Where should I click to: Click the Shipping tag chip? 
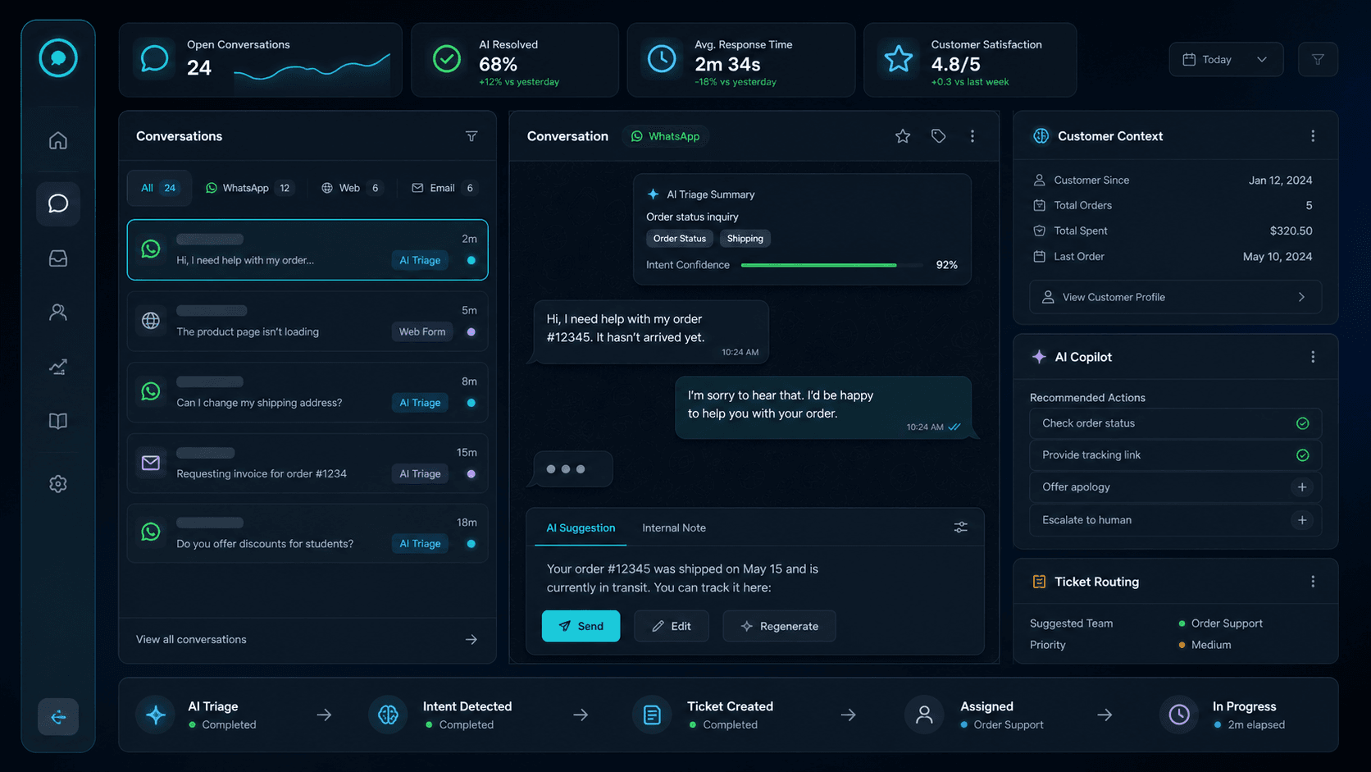(x=745, y=239)
